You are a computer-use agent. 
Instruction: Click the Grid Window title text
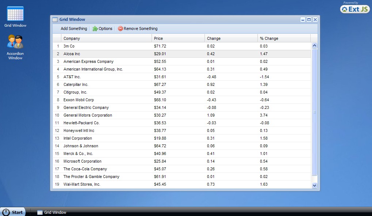click(x=72, y=19)
